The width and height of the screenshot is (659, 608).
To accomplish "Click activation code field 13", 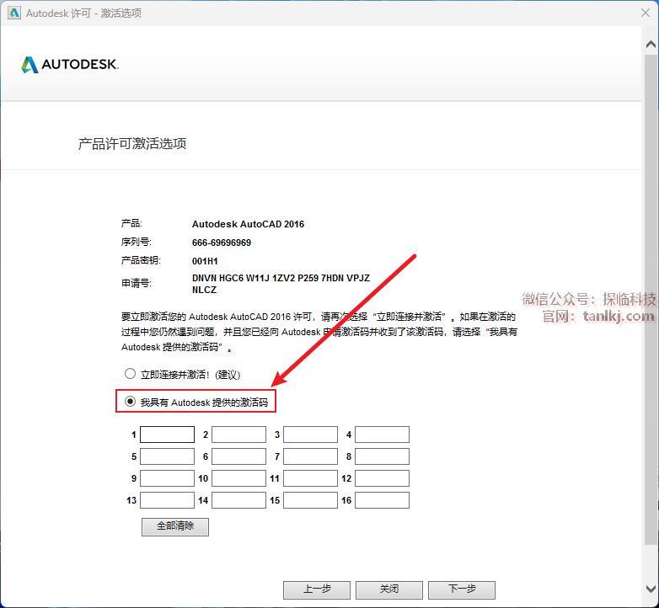I will coord(167,500).
